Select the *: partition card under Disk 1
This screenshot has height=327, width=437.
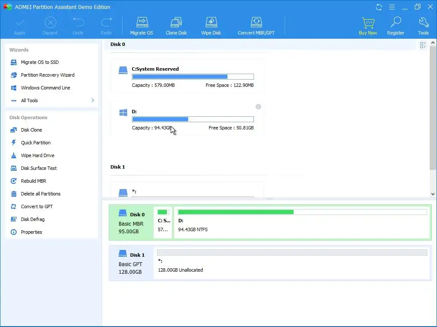pos(187,190)
